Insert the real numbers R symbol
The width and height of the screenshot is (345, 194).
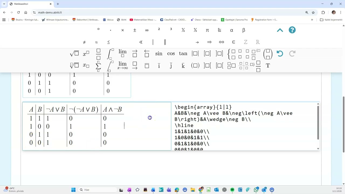258,42
